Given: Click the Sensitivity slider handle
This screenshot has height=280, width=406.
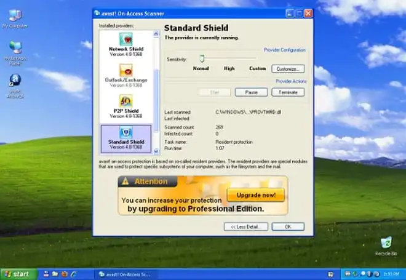Looking at the screenshot, I should coord(201,58).
